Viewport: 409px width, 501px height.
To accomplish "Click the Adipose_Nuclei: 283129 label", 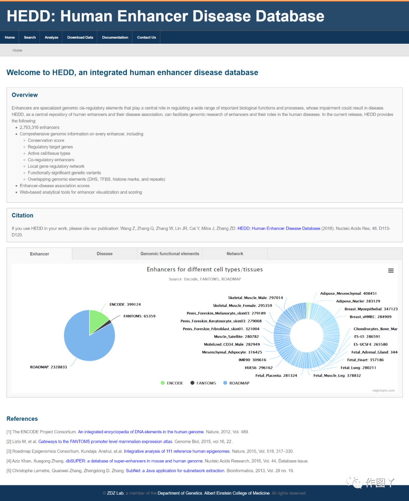I will (358, 301).
